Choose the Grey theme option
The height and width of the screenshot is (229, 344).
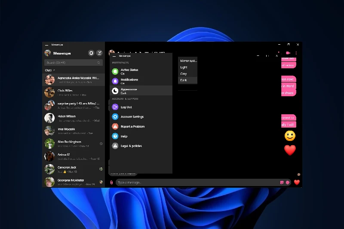(184, 74)
